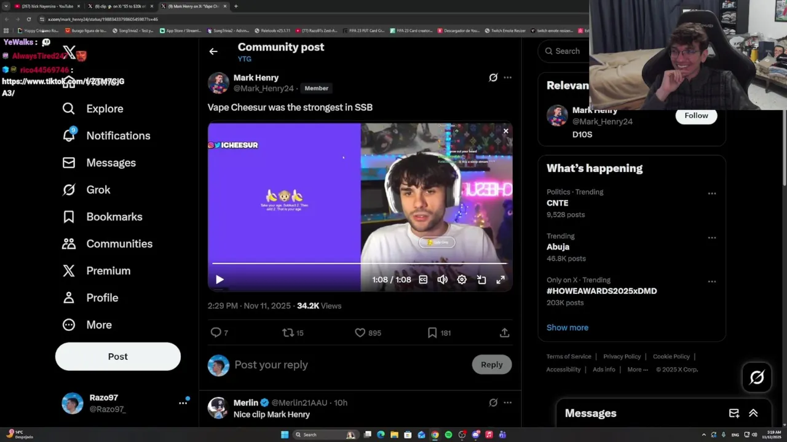Click the taskbar Search box

coord(325,435)
